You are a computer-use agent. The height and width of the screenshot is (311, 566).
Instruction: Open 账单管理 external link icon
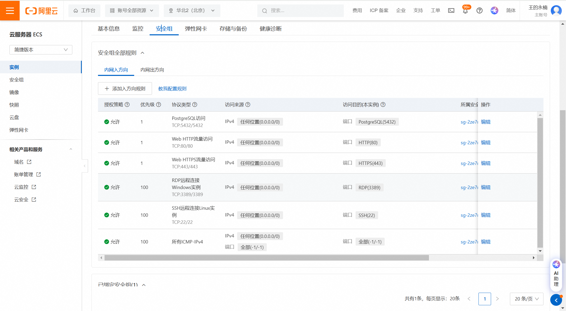pyautogui.click(x=39, y=174)
